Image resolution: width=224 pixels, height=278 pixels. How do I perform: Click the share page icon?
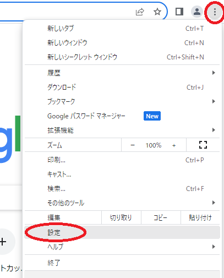point(140,12)
